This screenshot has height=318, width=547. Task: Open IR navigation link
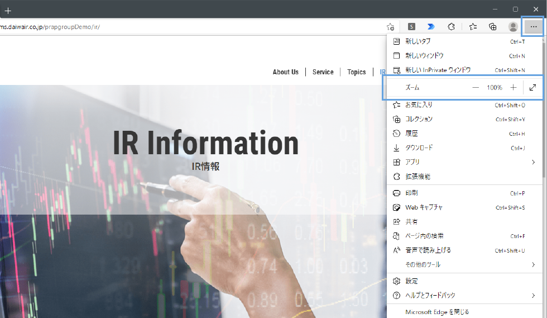click(383, 72)
